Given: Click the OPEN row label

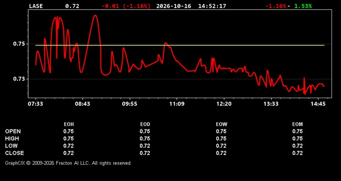Looking at the screenshot, I should [x=13, y=131].
